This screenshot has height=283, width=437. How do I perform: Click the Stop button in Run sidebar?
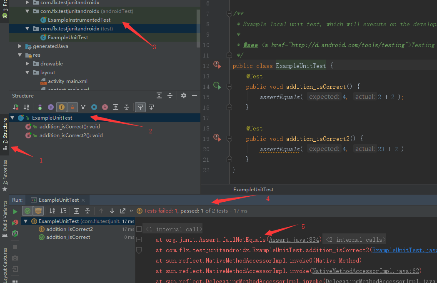15,247
